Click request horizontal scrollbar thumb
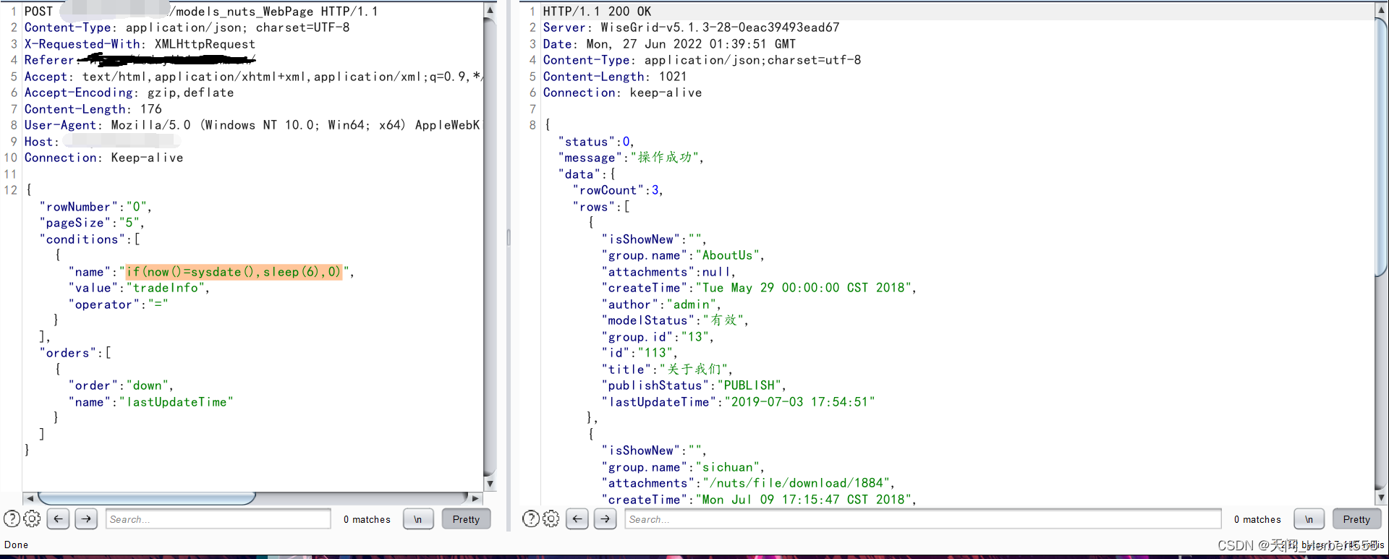Screen dimensions: 1389x559 [147, 498]
